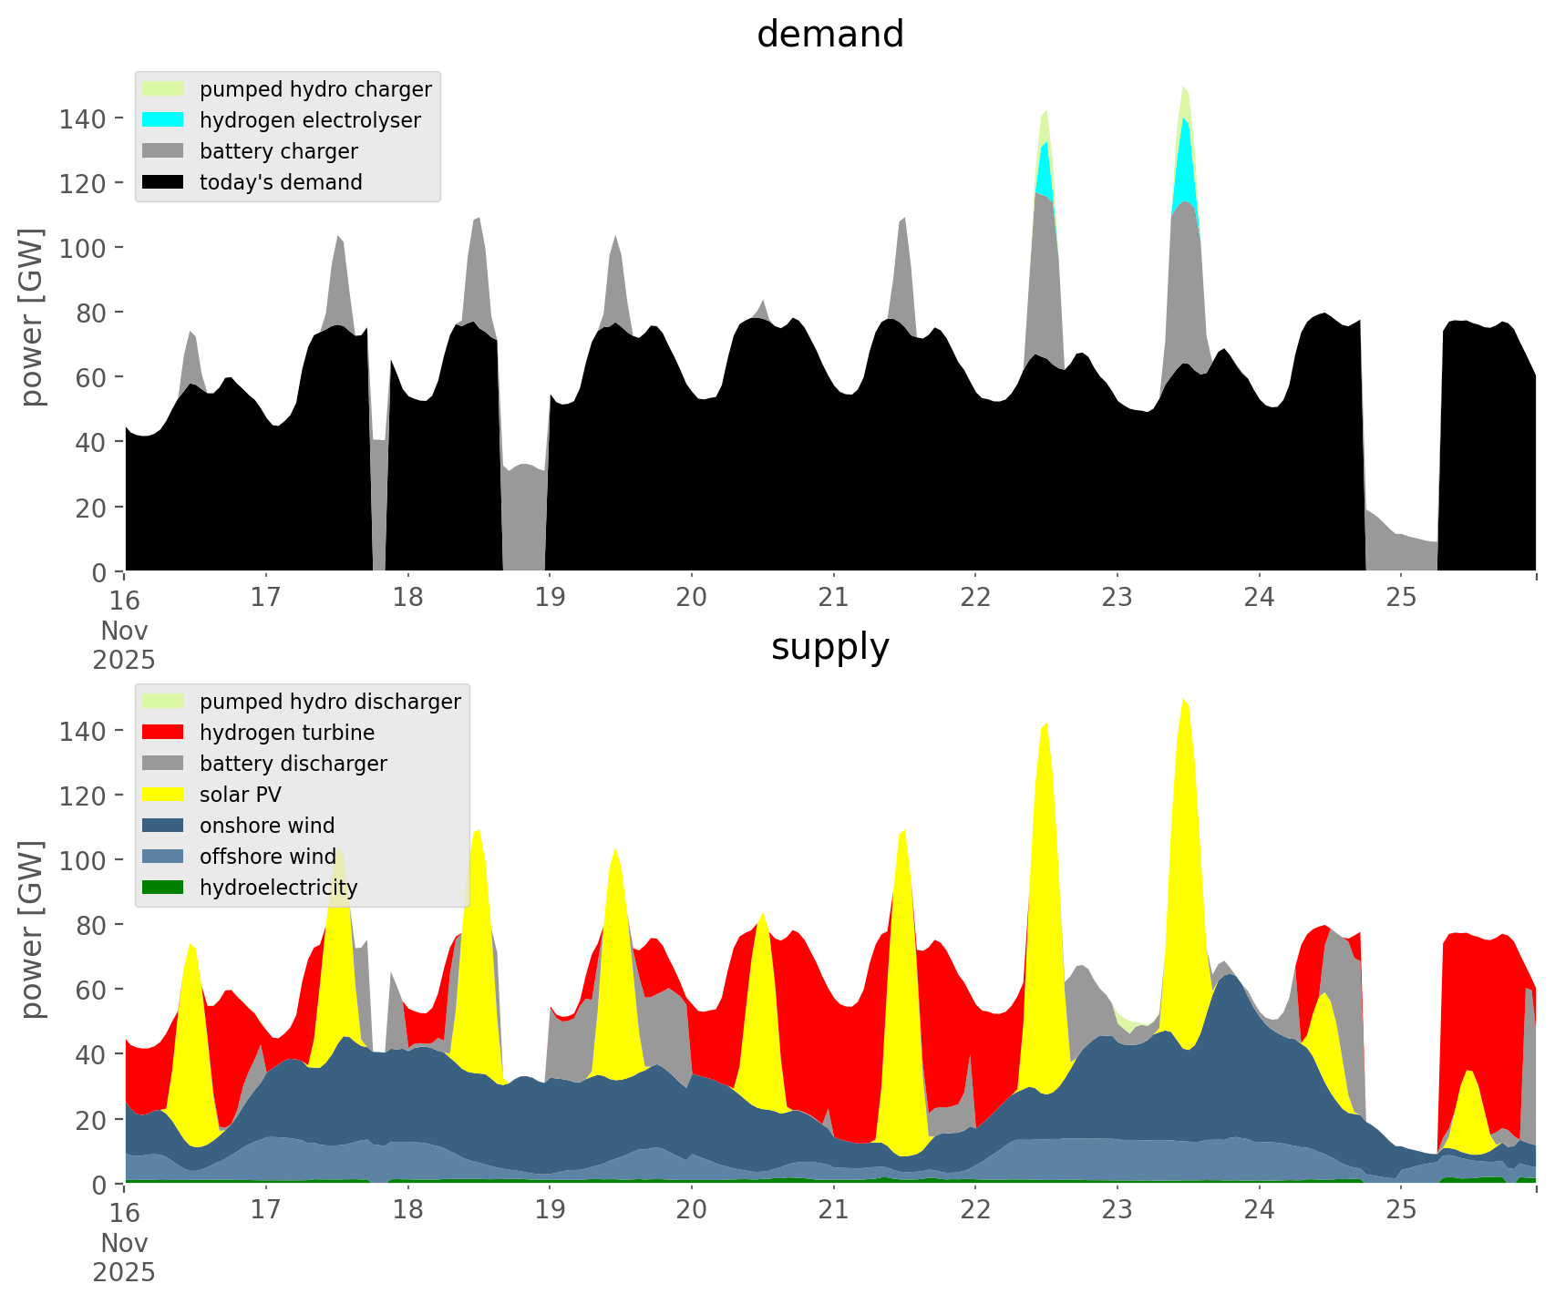Click the battery discharger legend label text
The height and width of the screenshot is (1304, 1555).
pyautogui.click(x=293, y=764)
